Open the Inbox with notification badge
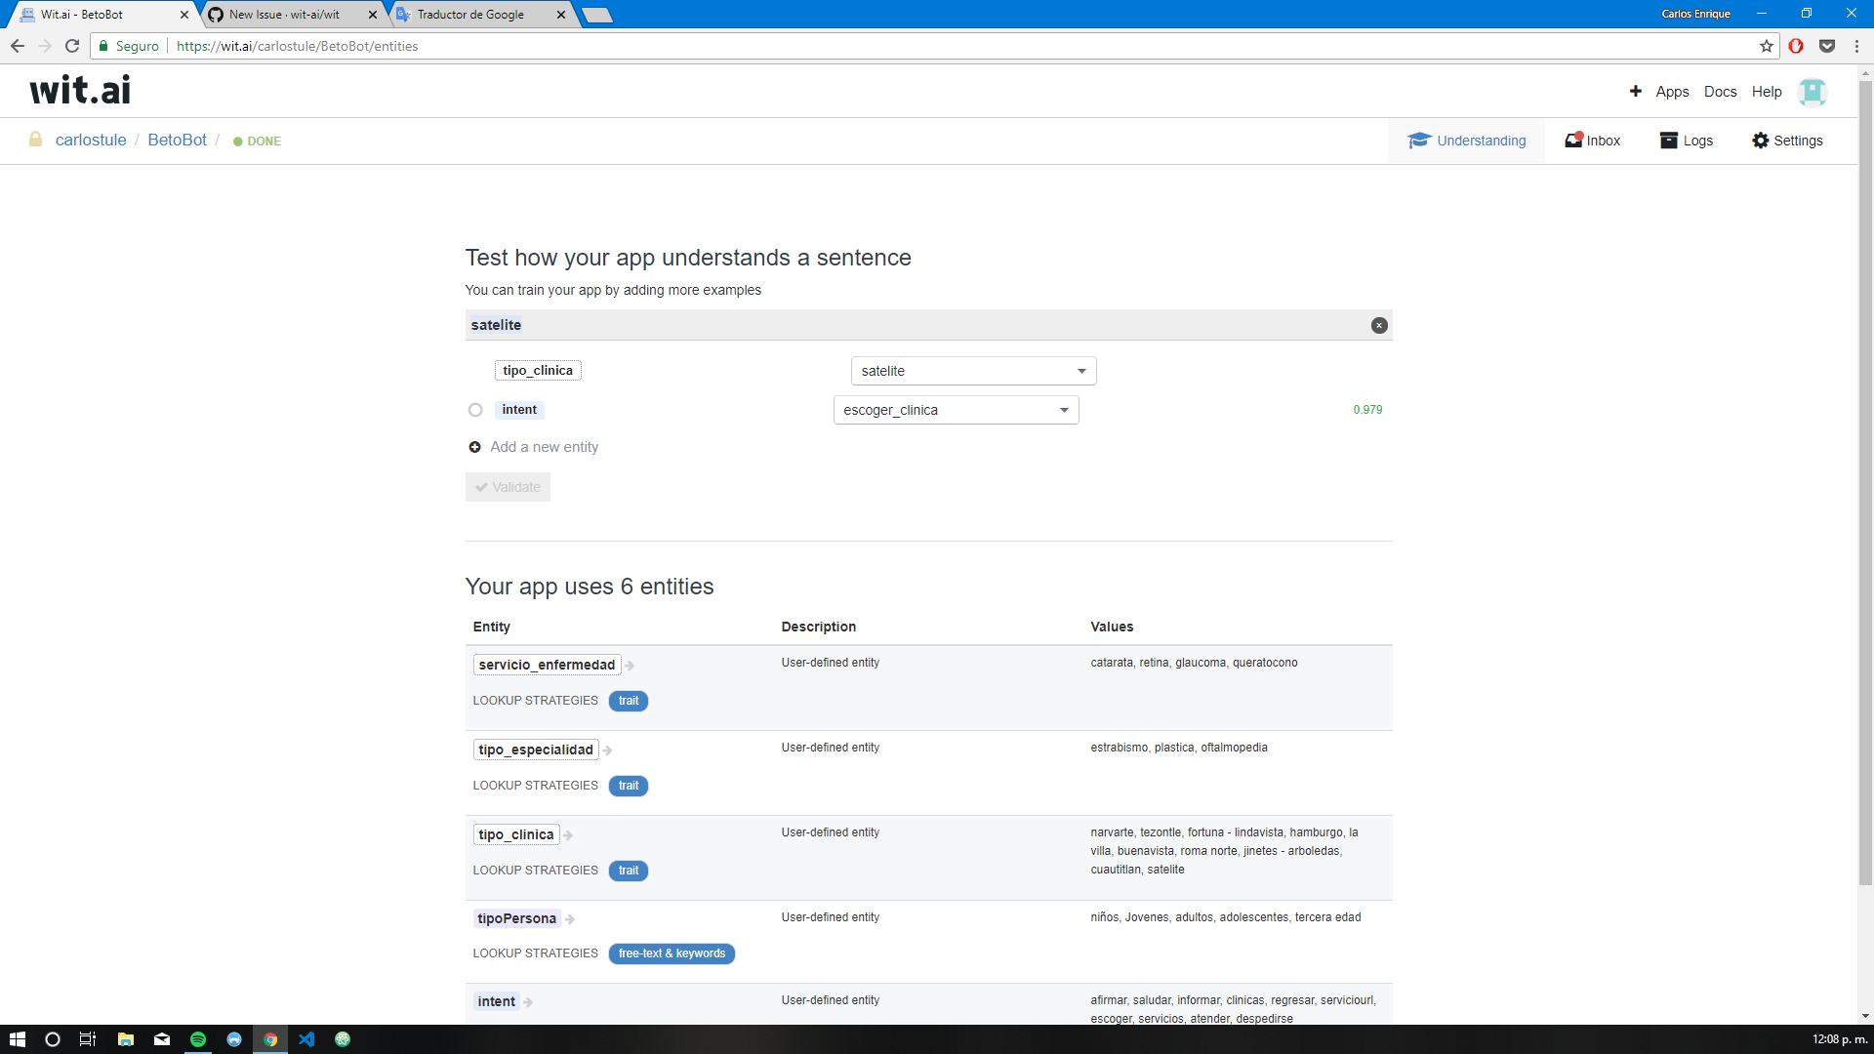 [x=1572, y=140]
